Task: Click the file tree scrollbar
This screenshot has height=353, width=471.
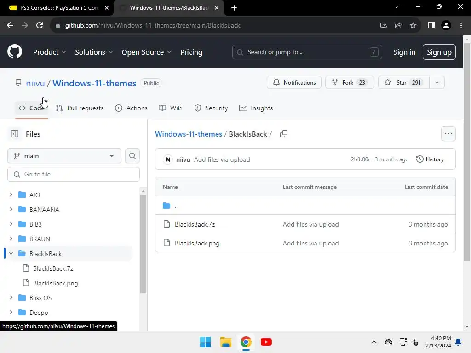Action: [x=144, y=244]
